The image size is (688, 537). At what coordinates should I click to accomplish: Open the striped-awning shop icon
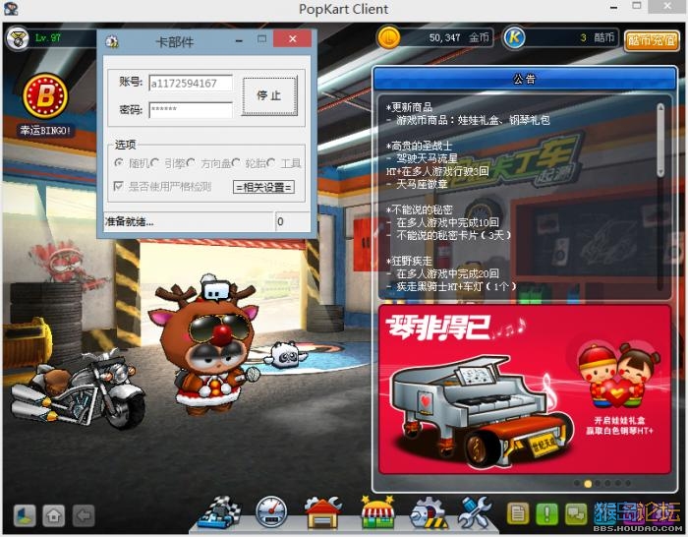(377, 512)
